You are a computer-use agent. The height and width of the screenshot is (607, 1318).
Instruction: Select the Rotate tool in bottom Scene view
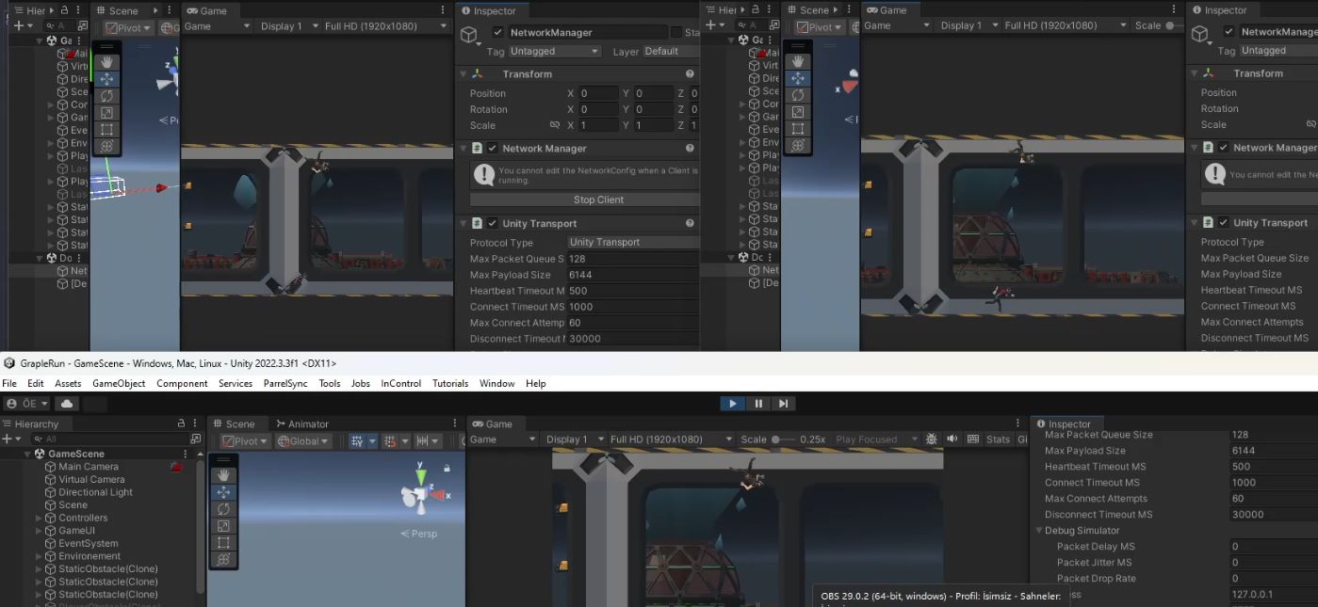click(223, 509)
